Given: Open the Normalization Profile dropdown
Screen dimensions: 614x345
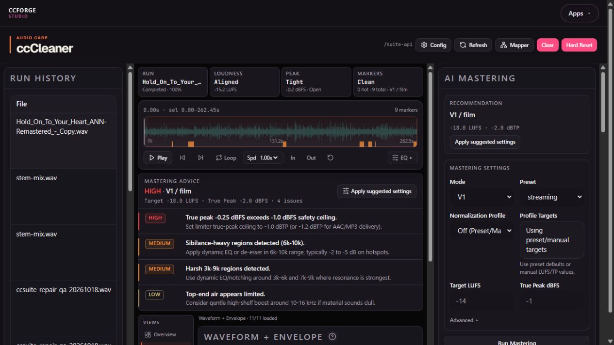Looking at the screenshot, I should click(x=481, y=231).
